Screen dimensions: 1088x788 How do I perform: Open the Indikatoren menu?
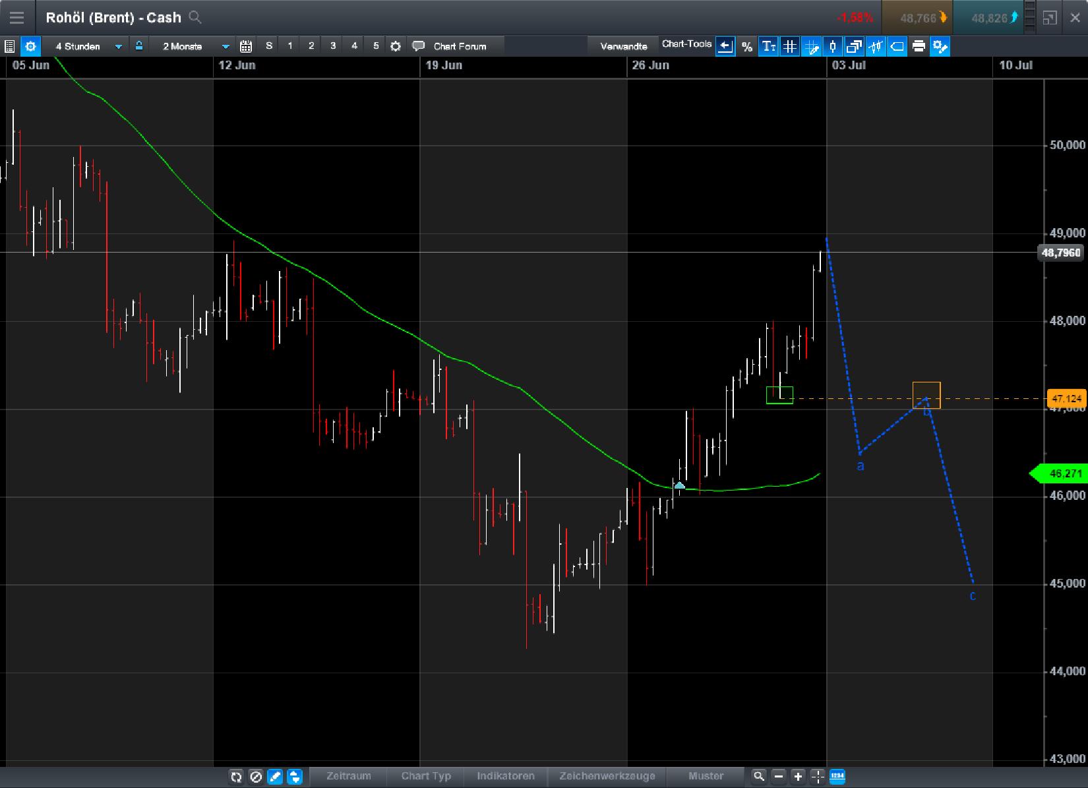[x=506, y=776]
